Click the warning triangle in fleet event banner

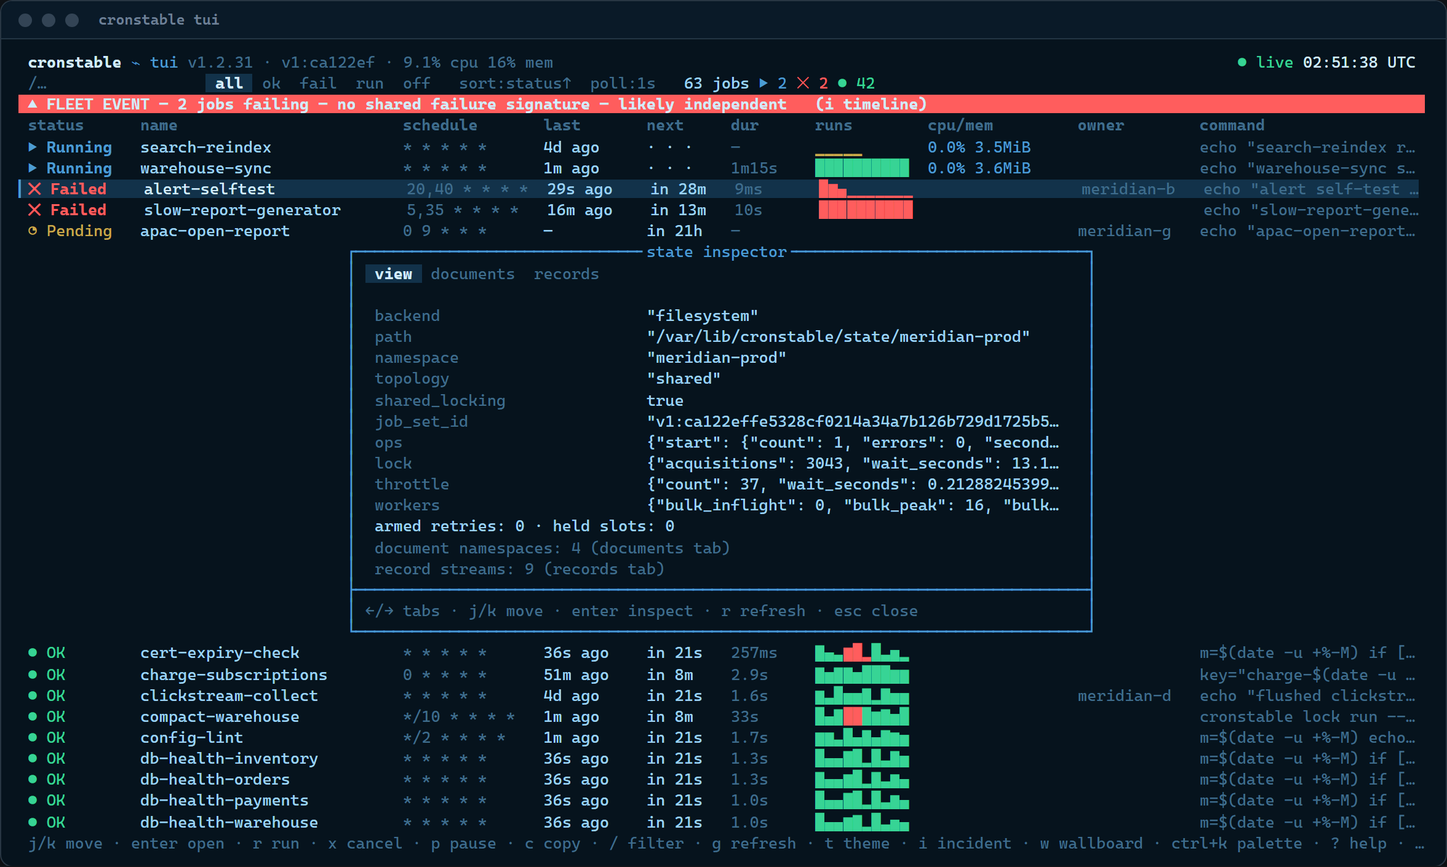pyautogui.click(x=33, y=104)
